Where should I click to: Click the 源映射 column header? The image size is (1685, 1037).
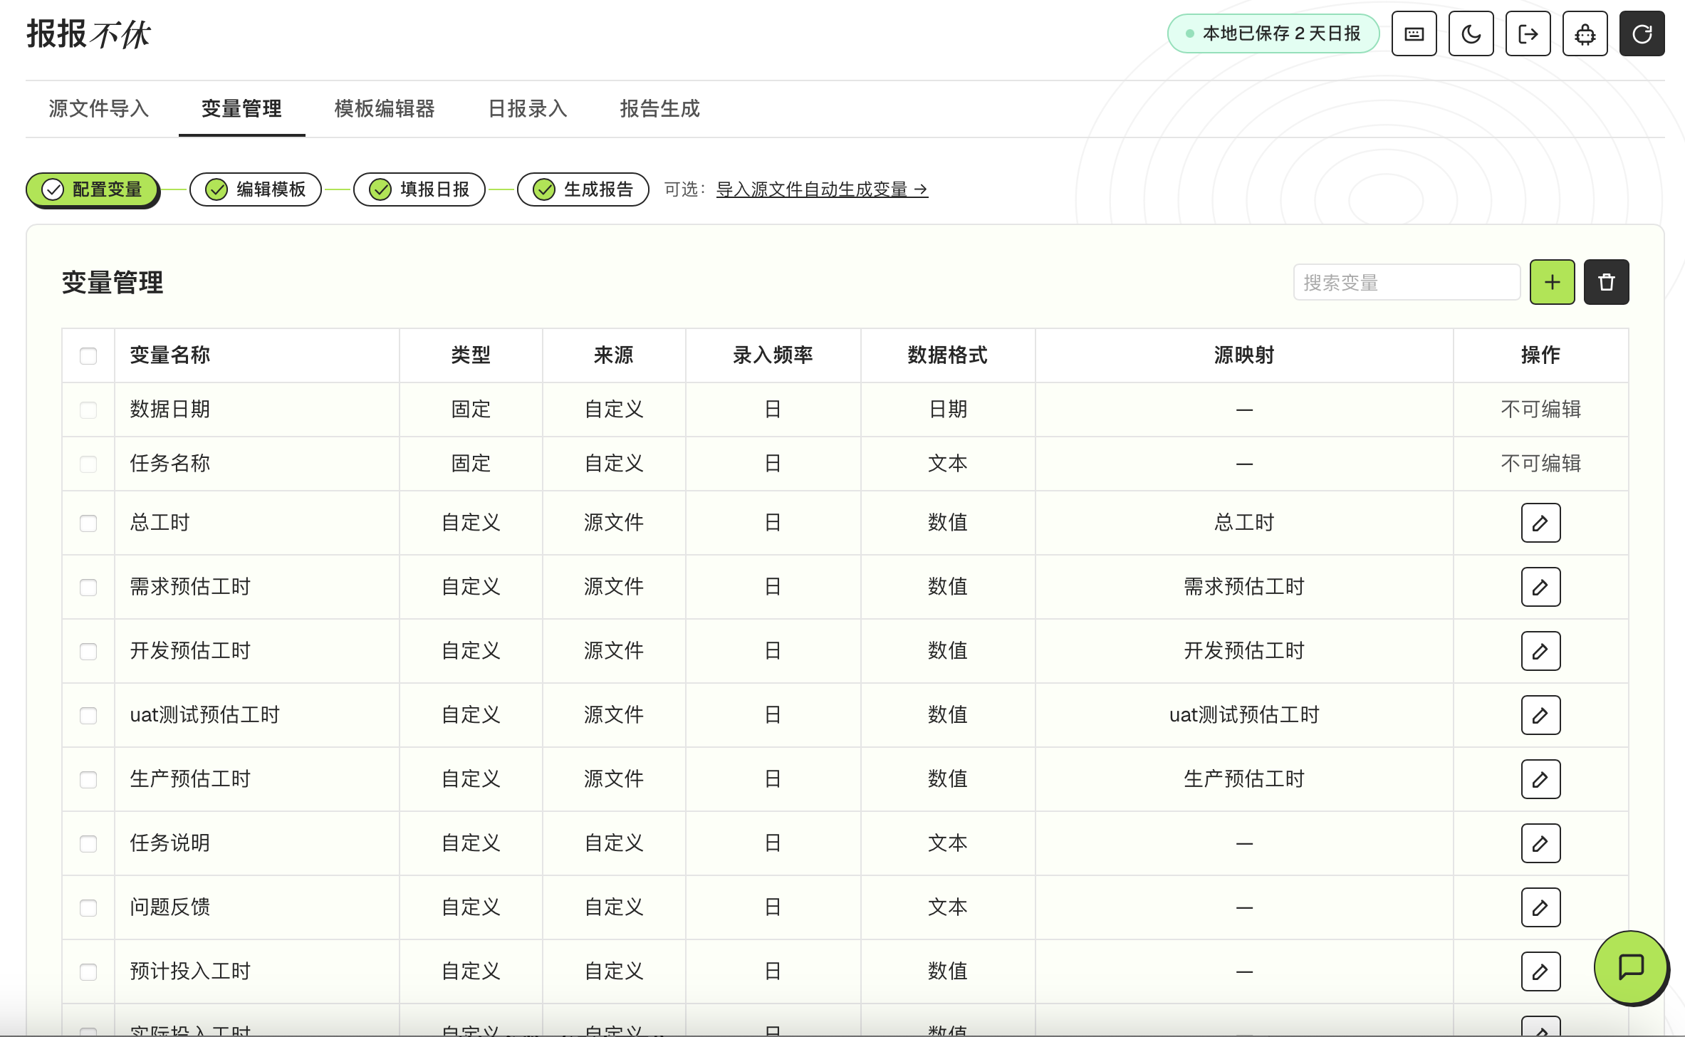(1244, 355)
